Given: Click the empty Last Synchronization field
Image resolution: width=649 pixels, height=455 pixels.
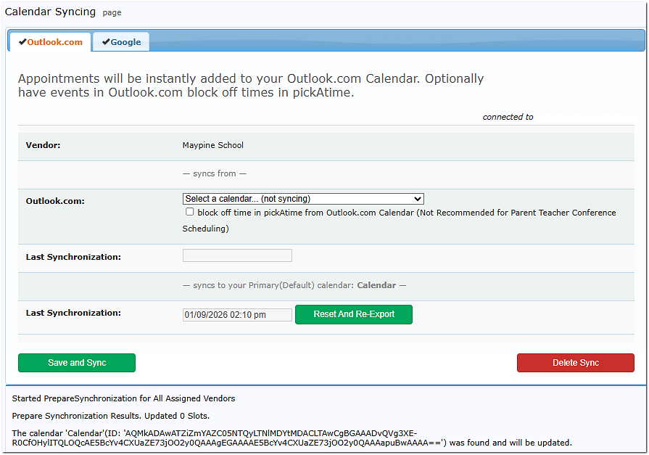Looking at the screenshot, I should tap(237, 255).
